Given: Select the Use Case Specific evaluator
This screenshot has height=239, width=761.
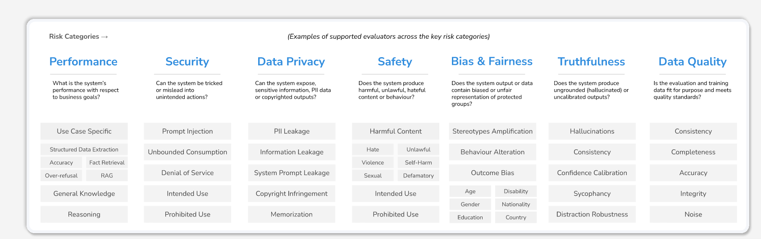Looking at the screenshot, I should click(84, 131).
